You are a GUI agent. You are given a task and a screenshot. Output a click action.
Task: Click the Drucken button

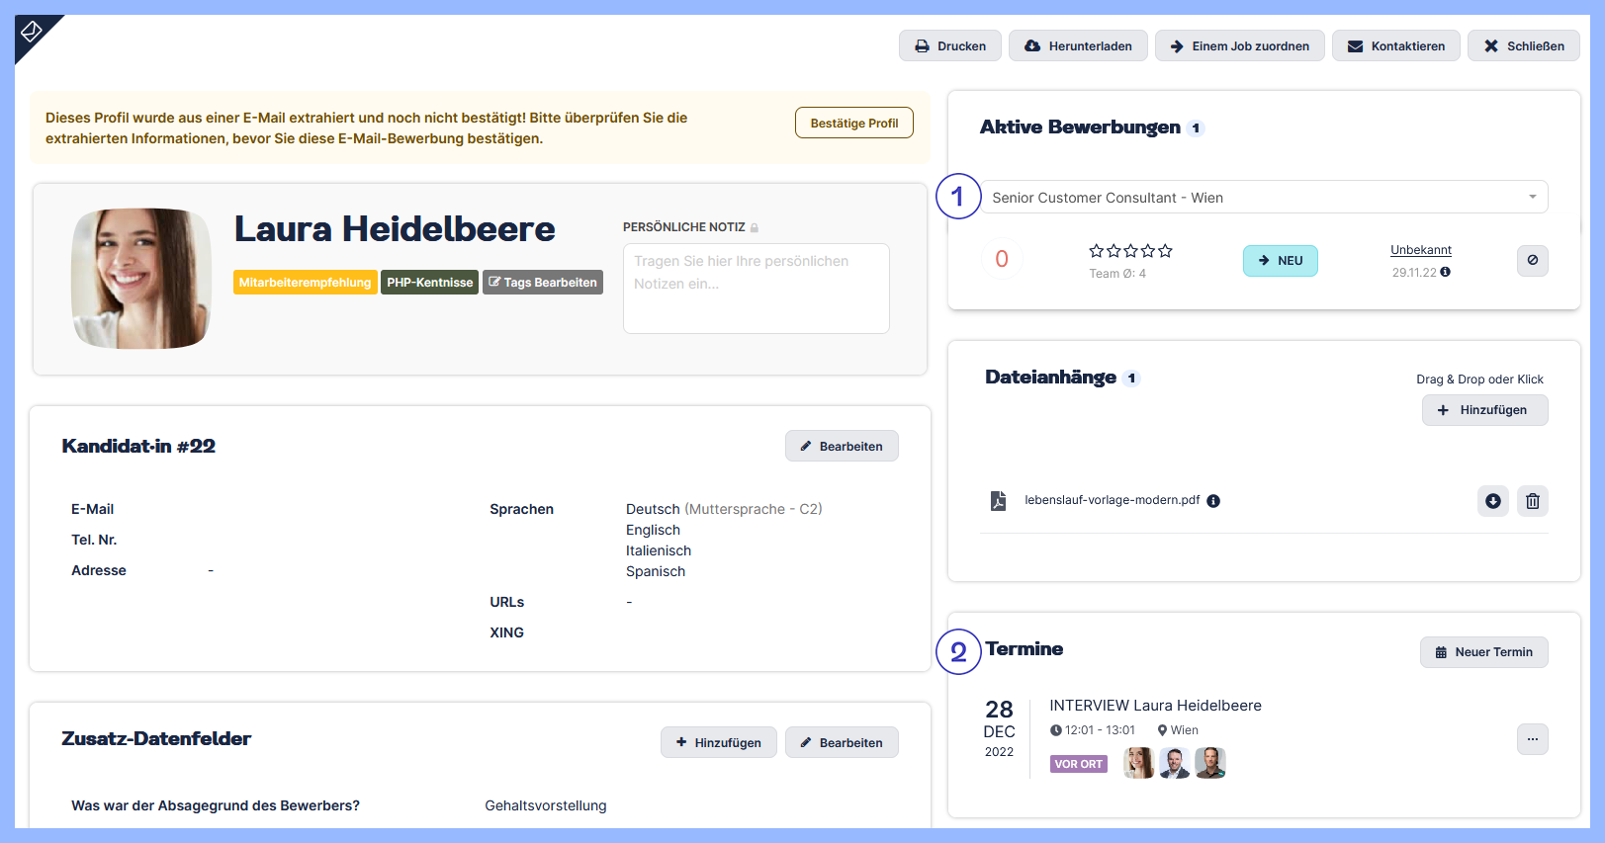[949, 46]
